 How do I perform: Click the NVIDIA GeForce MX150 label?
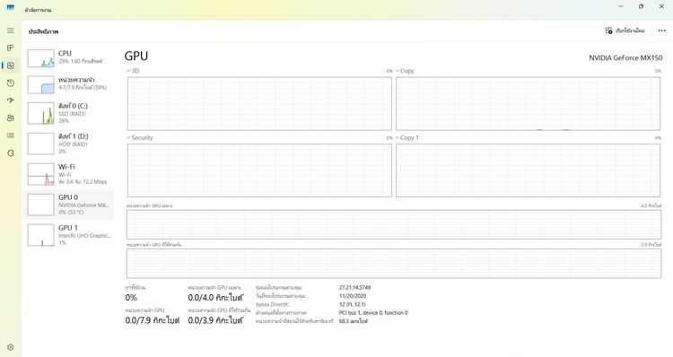click(x=625, y=58)
